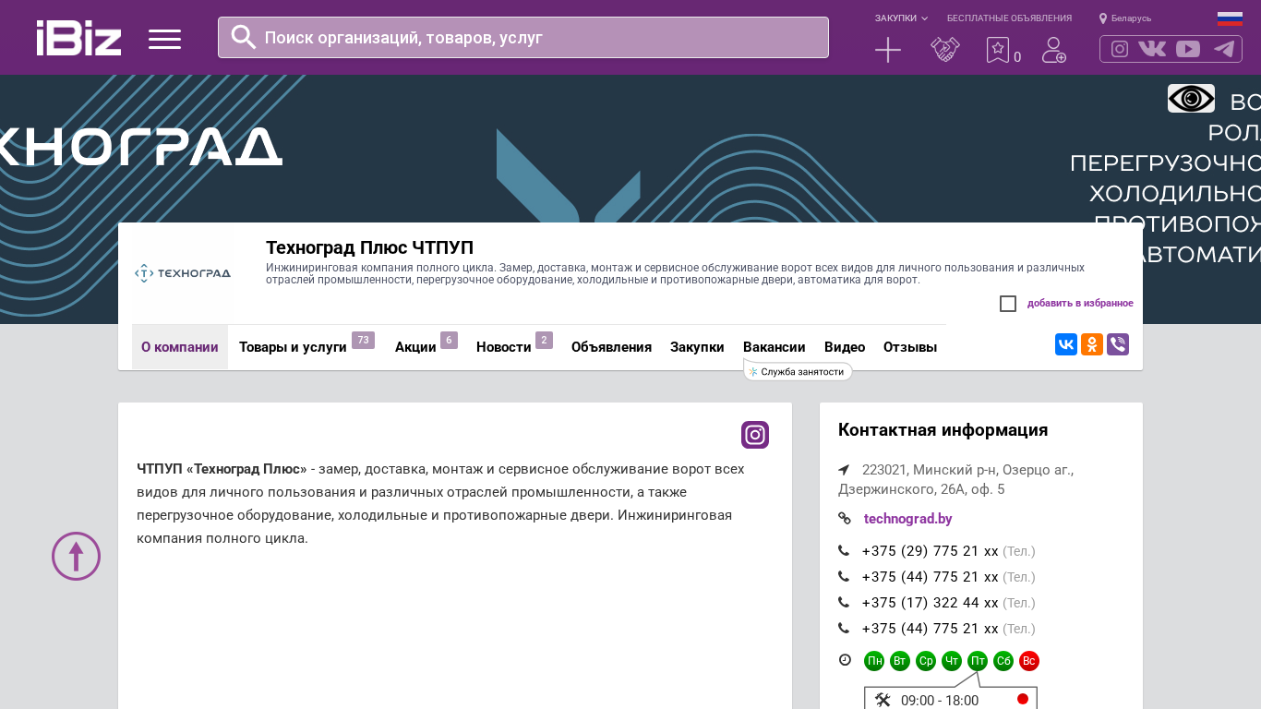Click 'Служба занятости' badge
The height and width of the screenshot is (709, 1261).
(x=798, y=371)
